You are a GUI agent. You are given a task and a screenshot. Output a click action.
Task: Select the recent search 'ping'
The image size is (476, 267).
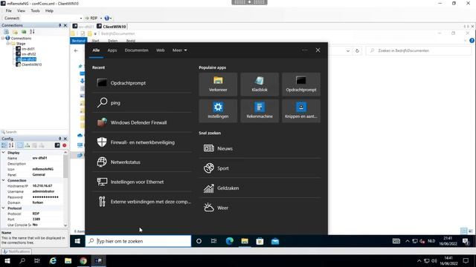[x=142, y=102]
